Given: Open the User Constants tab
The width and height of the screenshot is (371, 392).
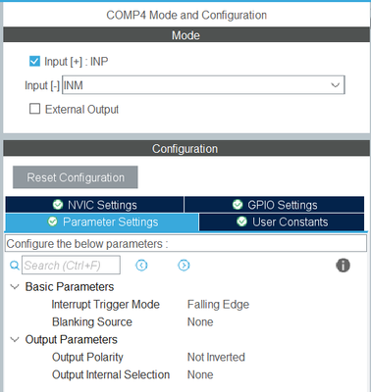Looking at the screenshot, I should pyautogui.click(x=282, y=222).
